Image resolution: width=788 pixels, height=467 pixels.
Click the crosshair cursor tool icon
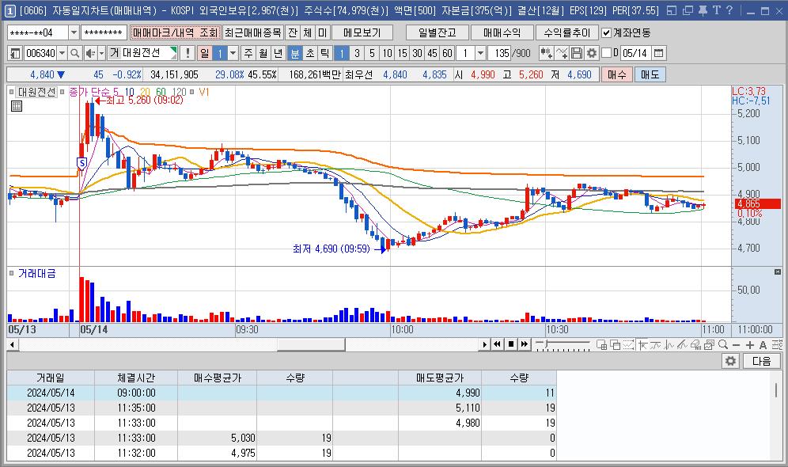pos(642,344)
